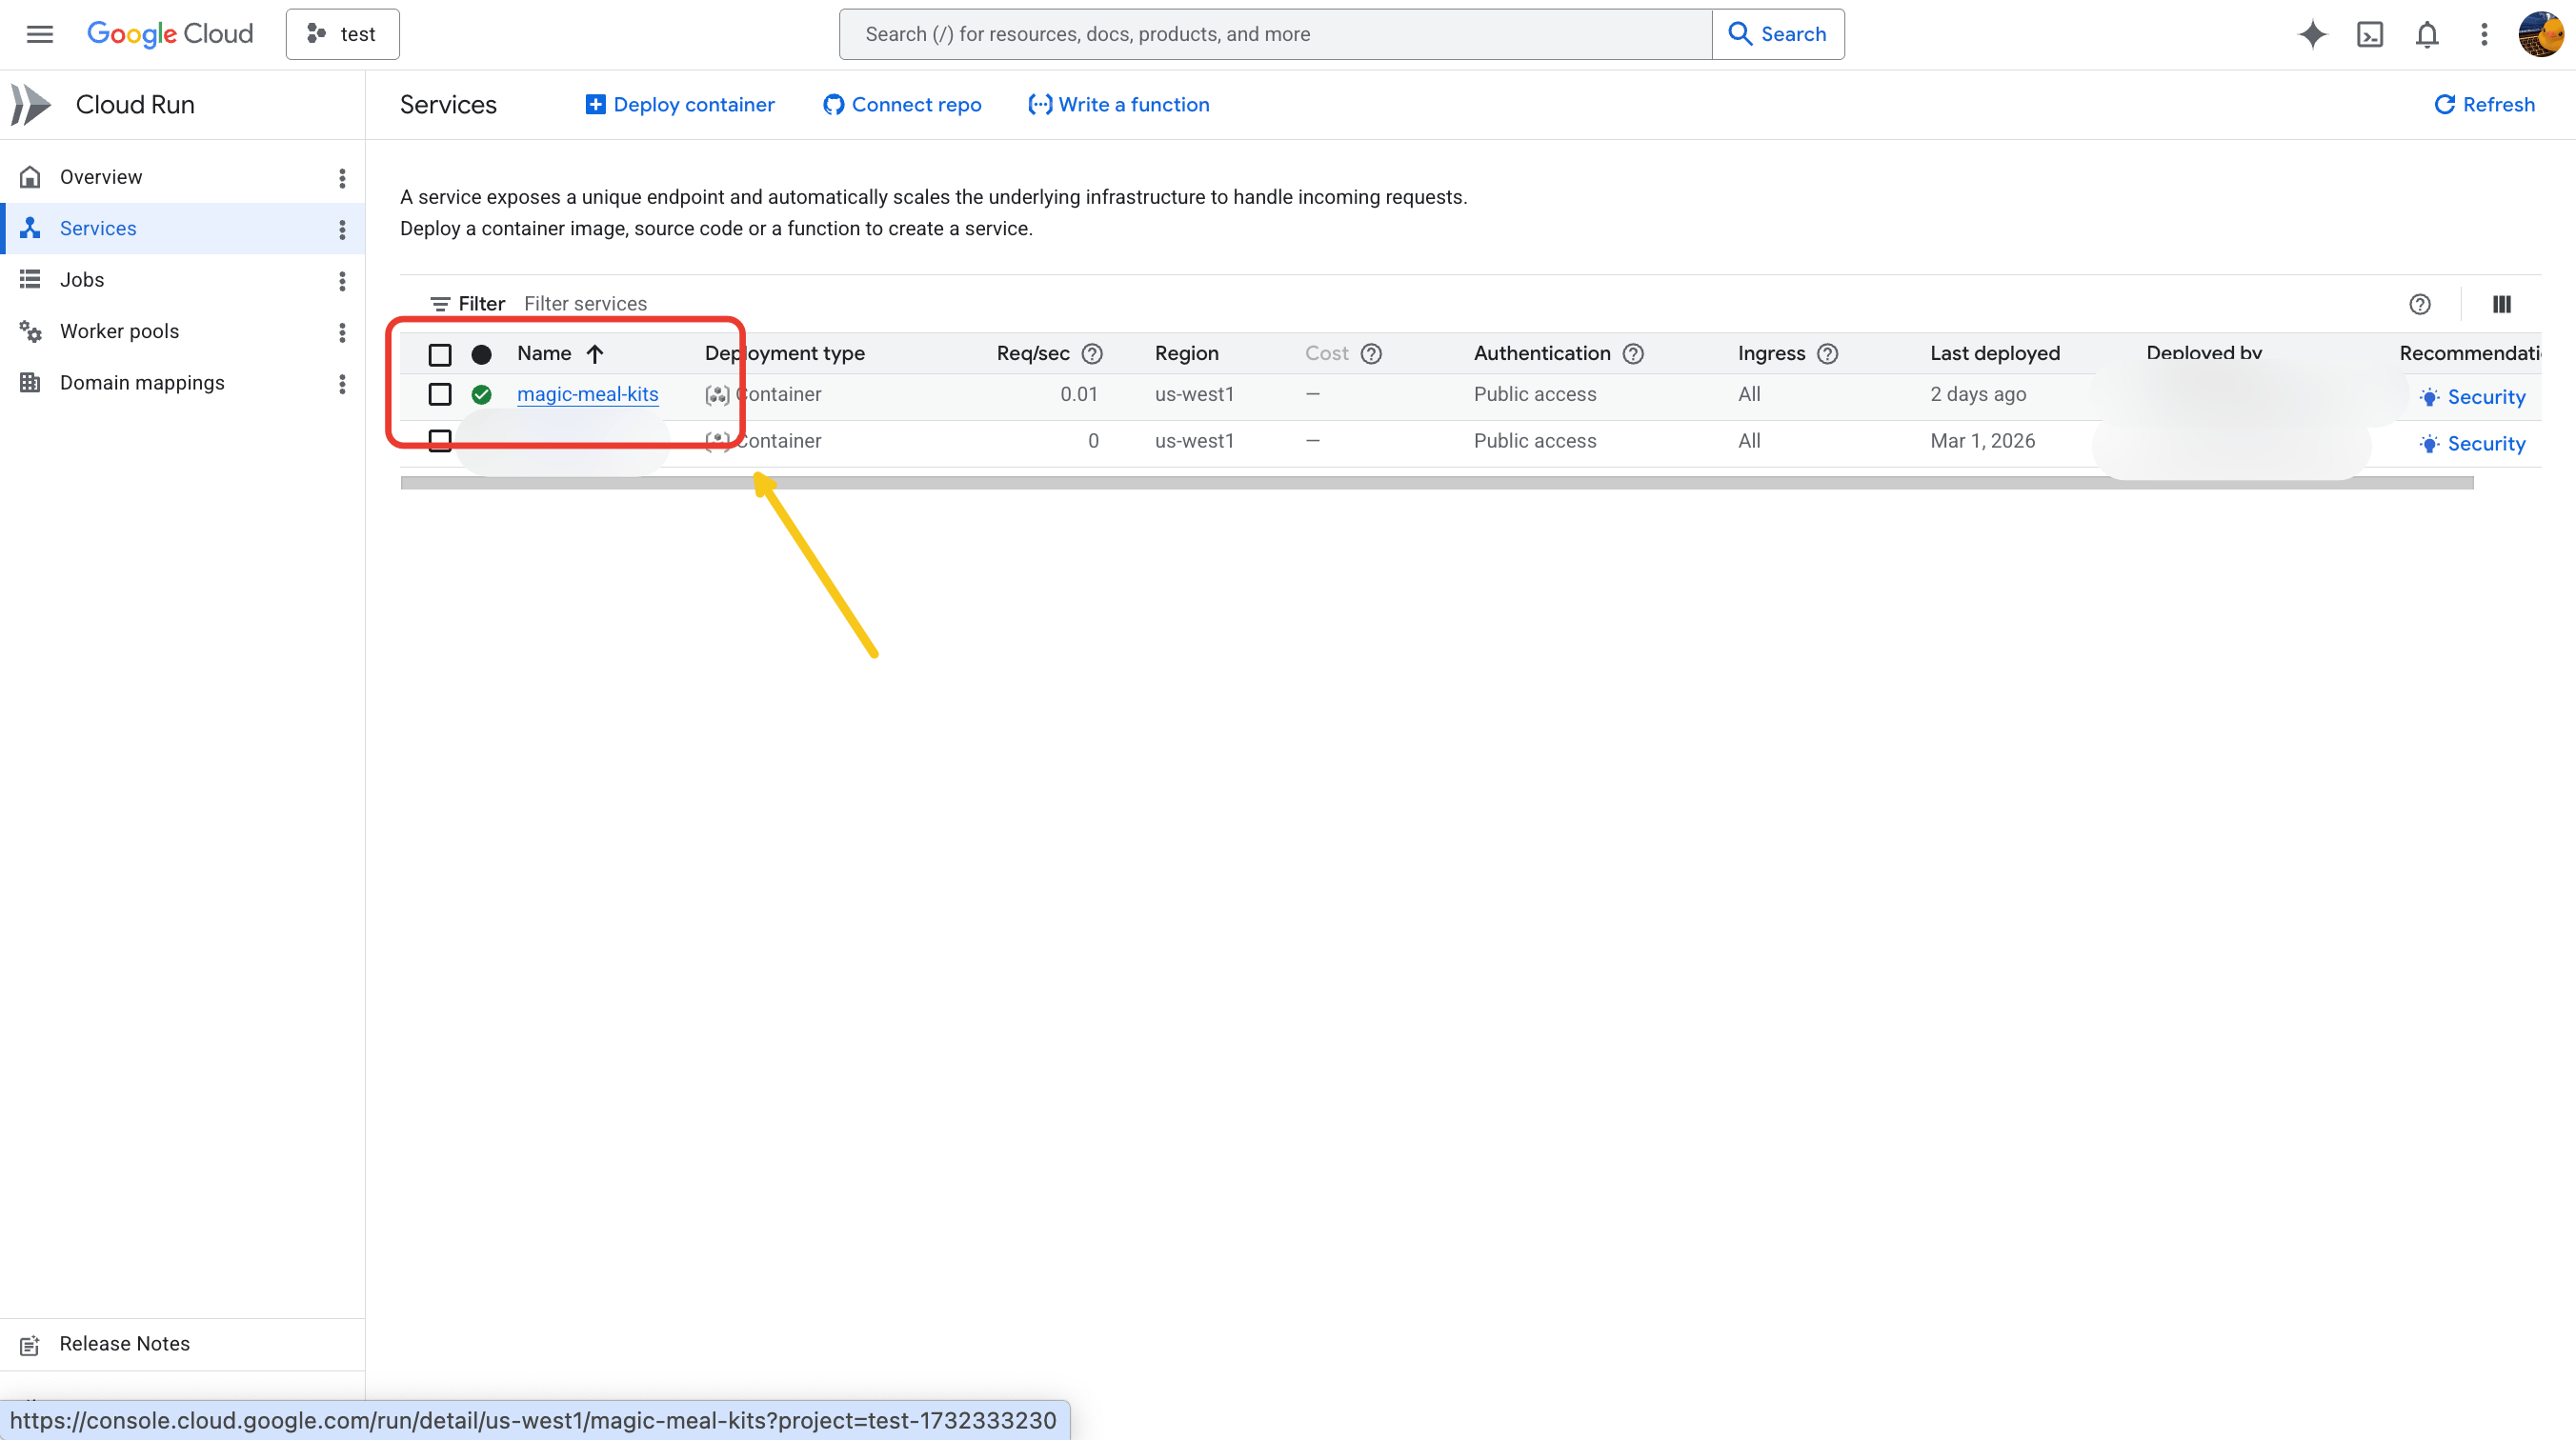Check the second service row checkbox
This screenshot has width=2576, height=1440.
coord(440,441)
